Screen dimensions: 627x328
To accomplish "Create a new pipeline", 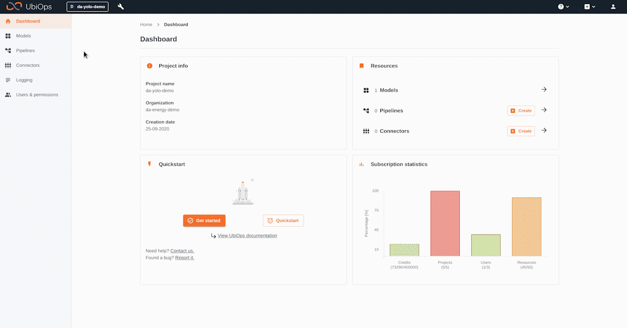I will [521, 111].
